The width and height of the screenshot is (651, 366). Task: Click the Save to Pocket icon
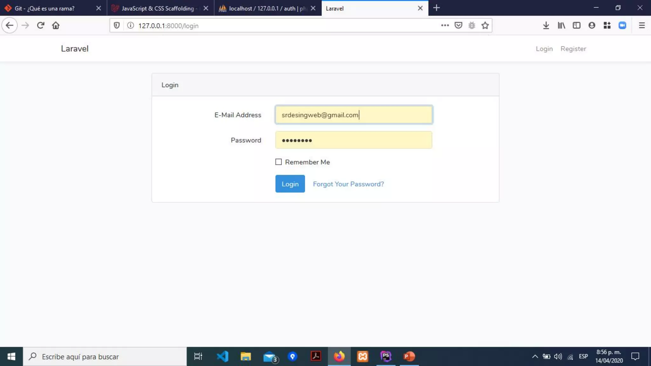point(458,25)
